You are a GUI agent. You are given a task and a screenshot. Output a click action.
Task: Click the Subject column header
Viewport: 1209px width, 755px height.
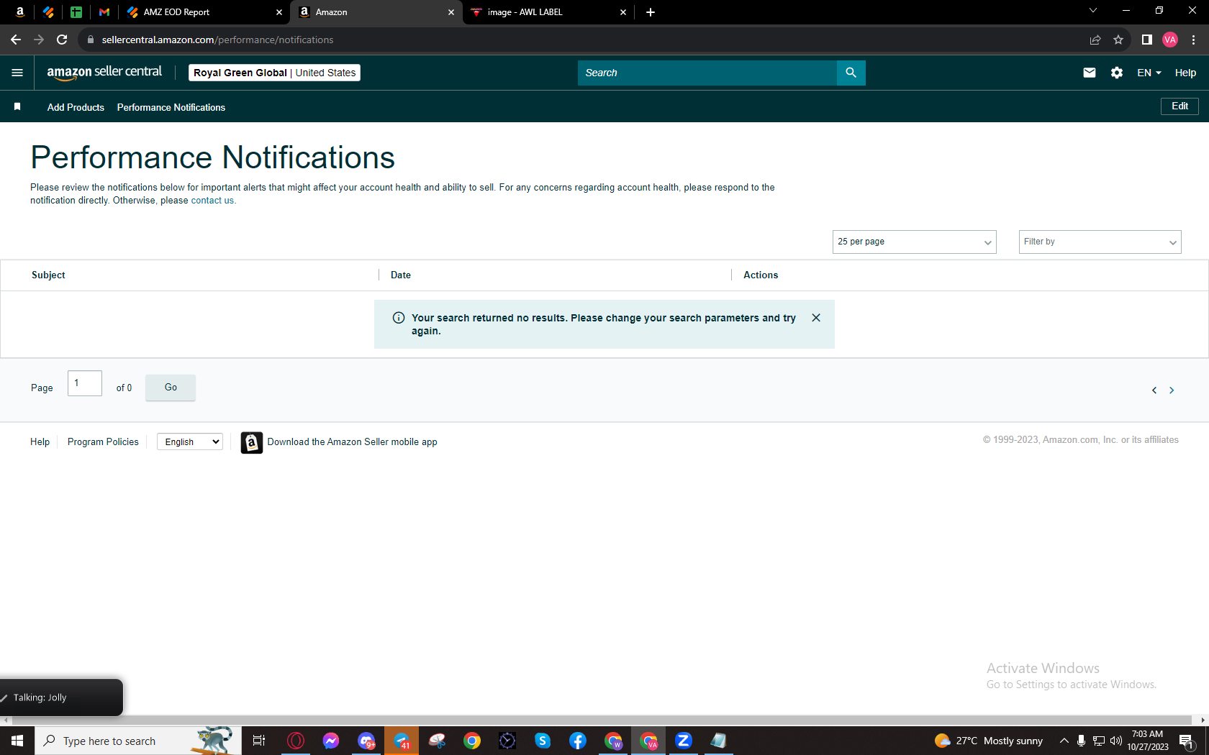[x=48, y=275]
